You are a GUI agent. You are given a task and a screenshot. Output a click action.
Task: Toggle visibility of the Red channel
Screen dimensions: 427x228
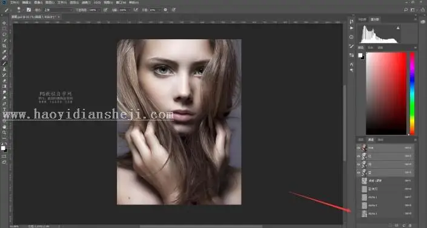359,156
